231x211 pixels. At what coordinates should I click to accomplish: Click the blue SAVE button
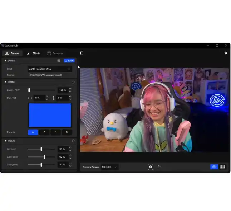point(69,61)
